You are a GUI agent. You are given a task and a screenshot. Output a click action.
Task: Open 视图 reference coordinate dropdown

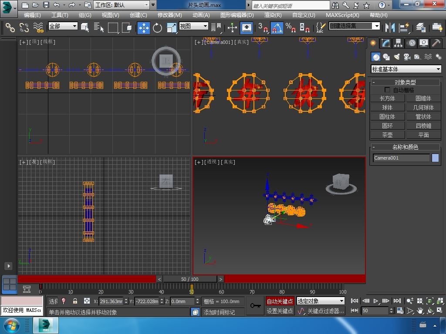[193, 26]
